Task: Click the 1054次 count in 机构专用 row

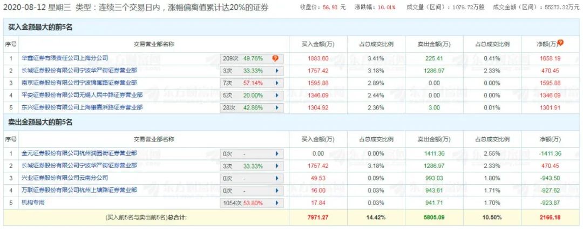Action: pyautogui.click(x=232, y=203)
